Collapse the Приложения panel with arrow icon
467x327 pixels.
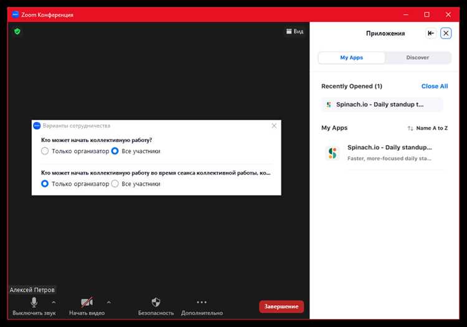click(x=431, y=33)
